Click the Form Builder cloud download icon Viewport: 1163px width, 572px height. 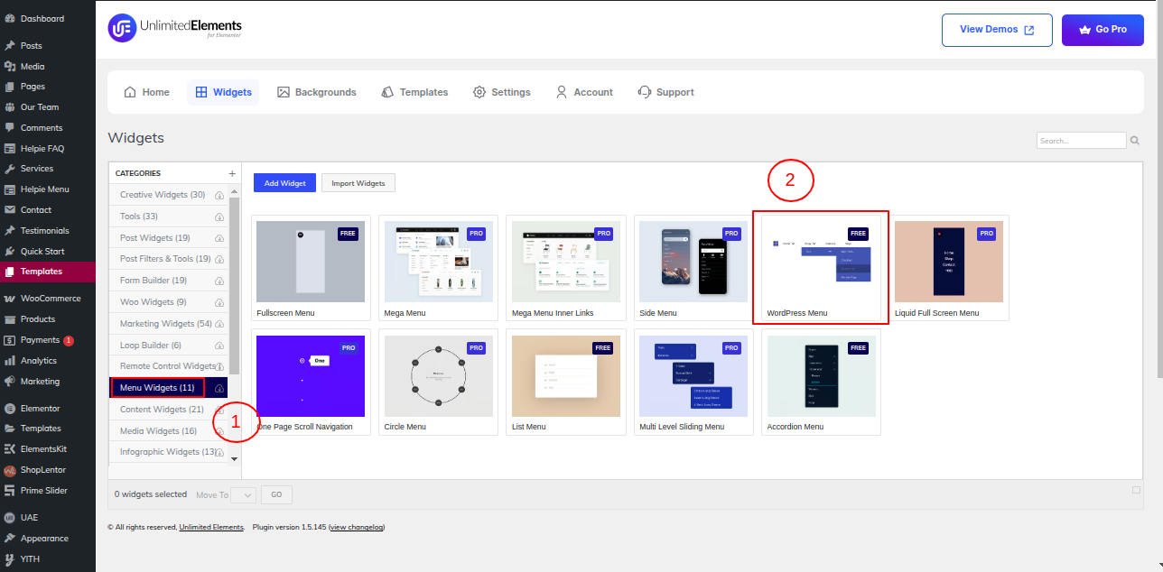[x=219, y=281]
